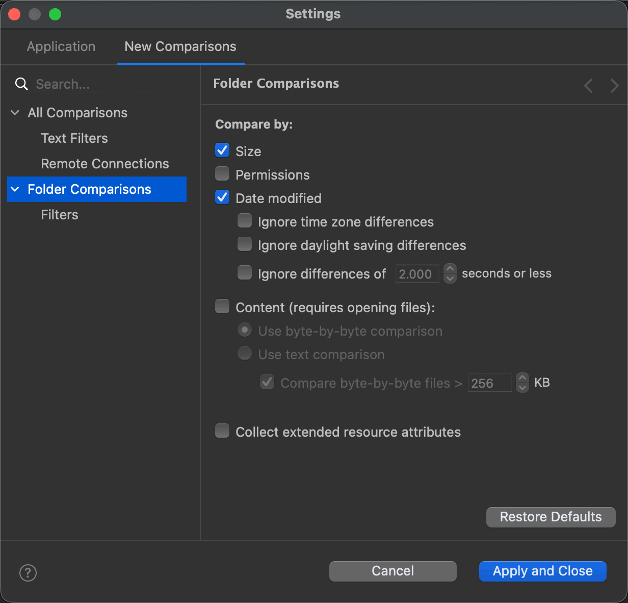The width and height of the screenshot is (628, 603).
Task: Open Text Filters in sidebar
Action: click(x=74, y=138)
